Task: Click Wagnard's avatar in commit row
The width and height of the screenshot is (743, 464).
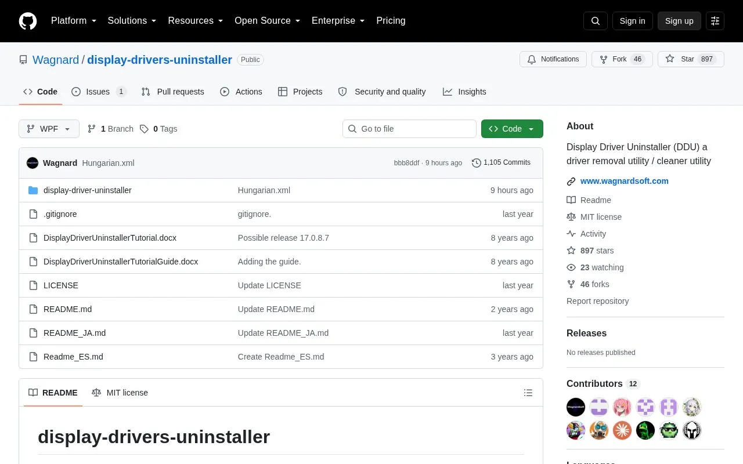Action: [x=33, y=163]
